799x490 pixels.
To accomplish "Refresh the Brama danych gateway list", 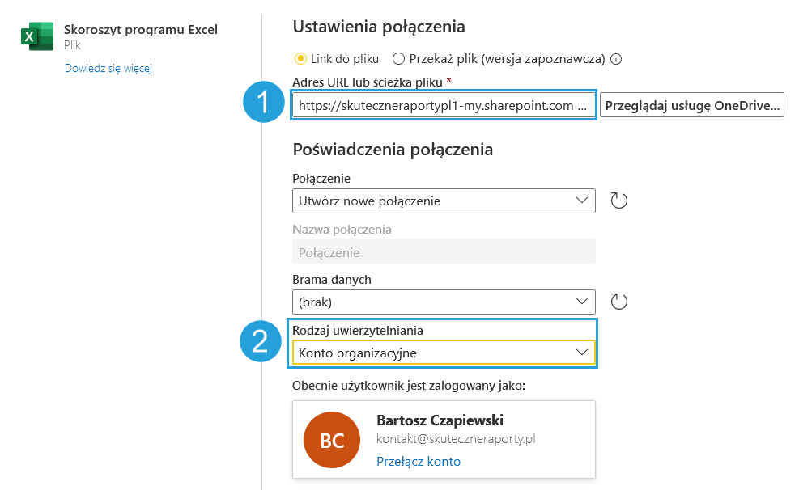I will [x=619, y=302].
